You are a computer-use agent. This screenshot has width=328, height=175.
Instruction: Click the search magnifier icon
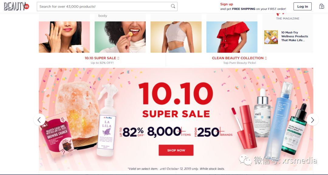[x=173, y=6]
